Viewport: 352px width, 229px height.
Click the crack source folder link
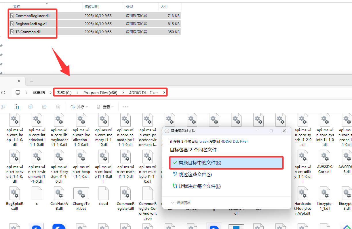204,142
